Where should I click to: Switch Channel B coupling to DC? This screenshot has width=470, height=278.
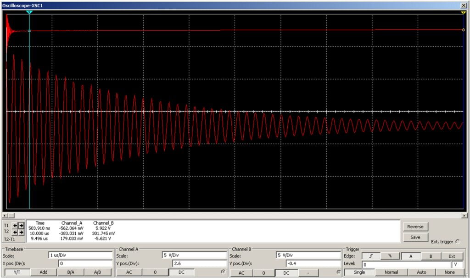(x=285, y=272)
